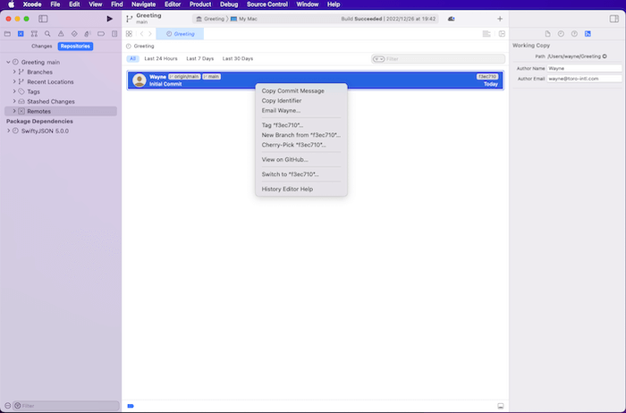
Task: Expand the Branches item
Action: click(x=14, y=72)
